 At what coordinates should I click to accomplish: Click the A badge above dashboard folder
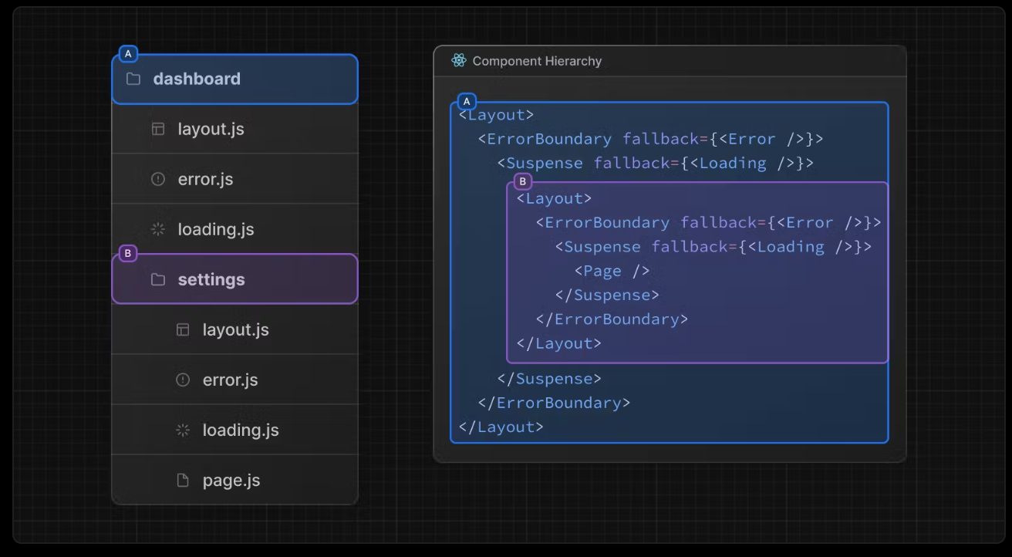click(128, 54)
